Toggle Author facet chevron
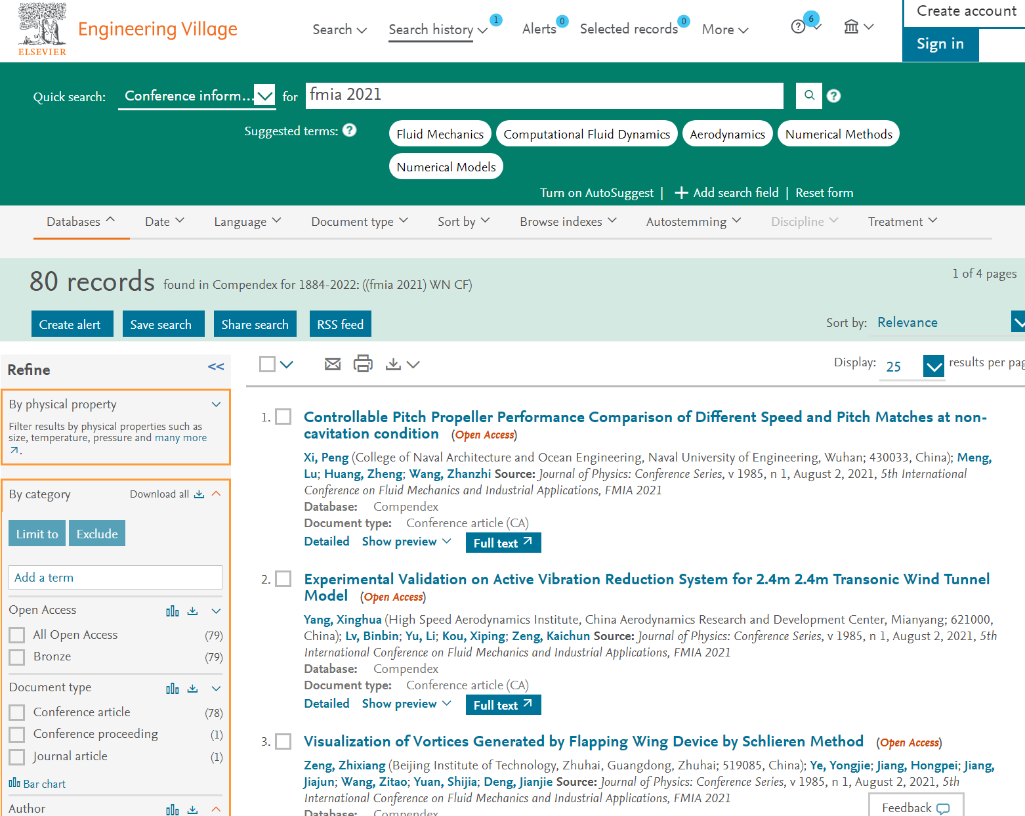 point(216,809)
